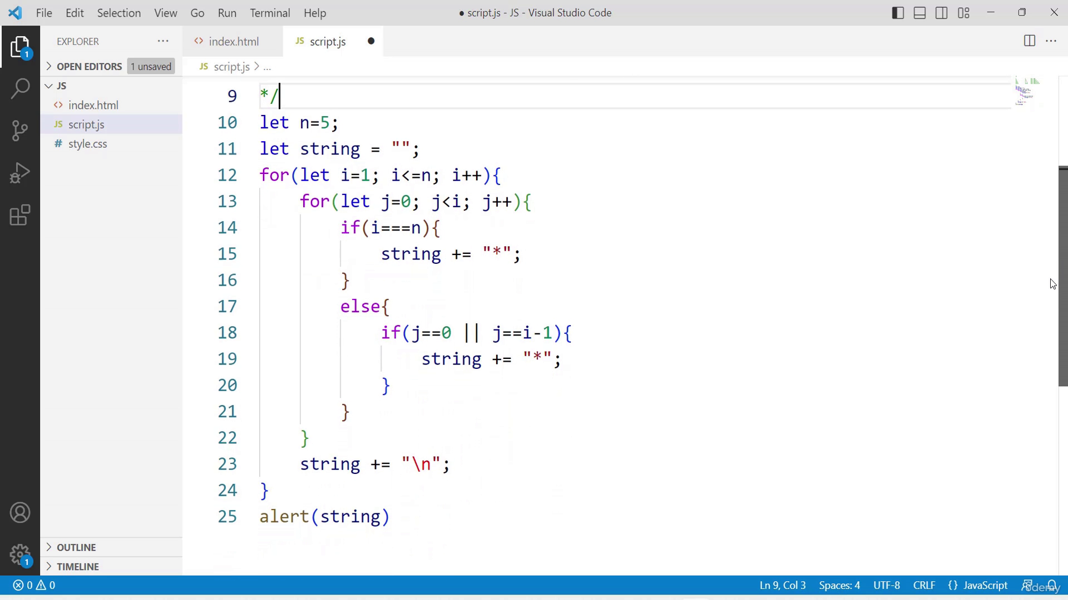Screen dimensions: 1068x600
Task: Open the Selection menu
Action: [119, 13]
